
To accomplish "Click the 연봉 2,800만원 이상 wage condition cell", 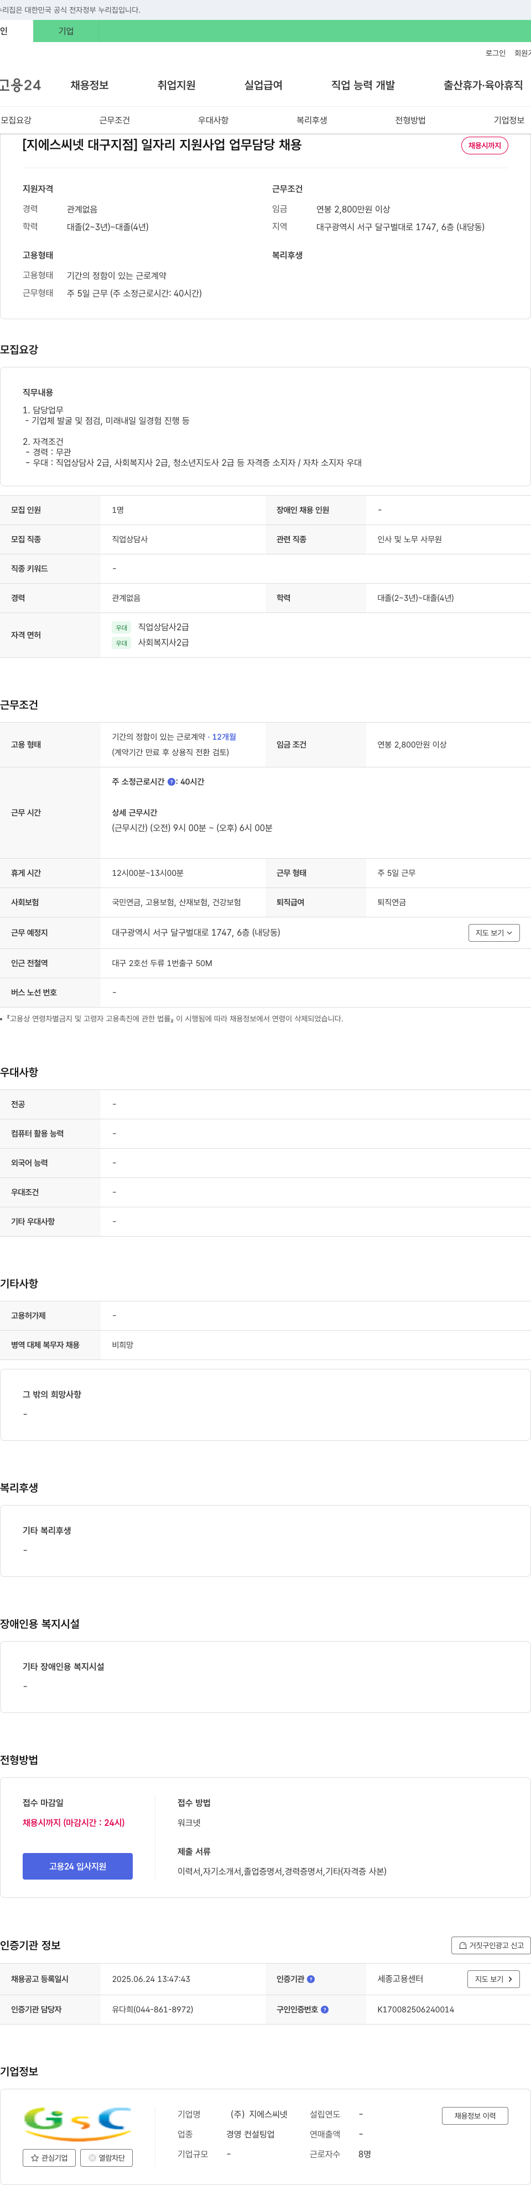I will [412, 745].
